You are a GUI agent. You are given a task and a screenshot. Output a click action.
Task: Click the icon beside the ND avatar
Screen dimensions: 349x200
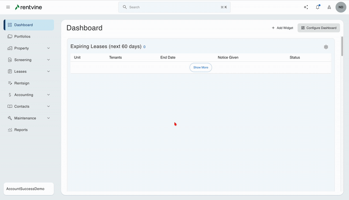tap(329, 7)
